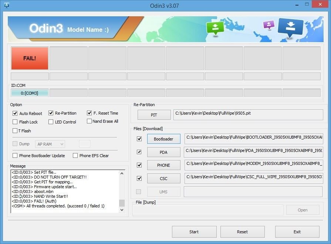
Task: Click the red FAIL! status box
Action: (x=30, y=58)
